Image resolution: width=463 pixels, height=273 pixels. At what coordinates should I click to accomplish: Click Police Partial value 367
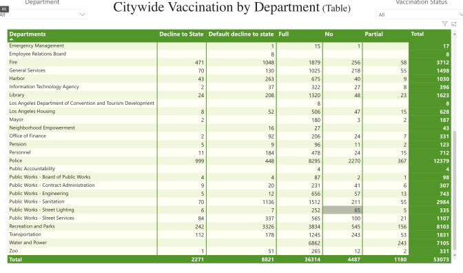coord(402,161)
